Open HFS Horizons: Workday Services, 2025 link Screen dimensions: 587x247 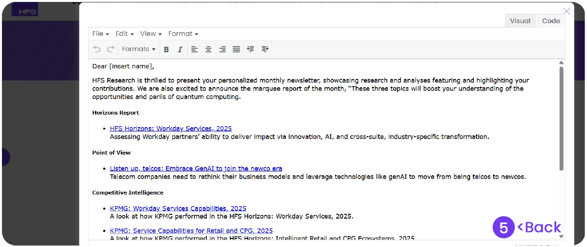171,129
